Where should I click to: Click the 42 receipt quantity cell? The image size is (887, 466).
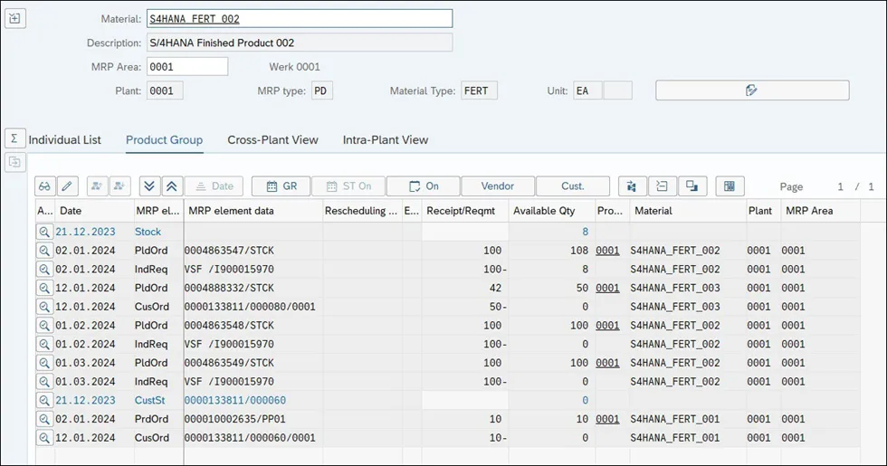tap(465, 288)
